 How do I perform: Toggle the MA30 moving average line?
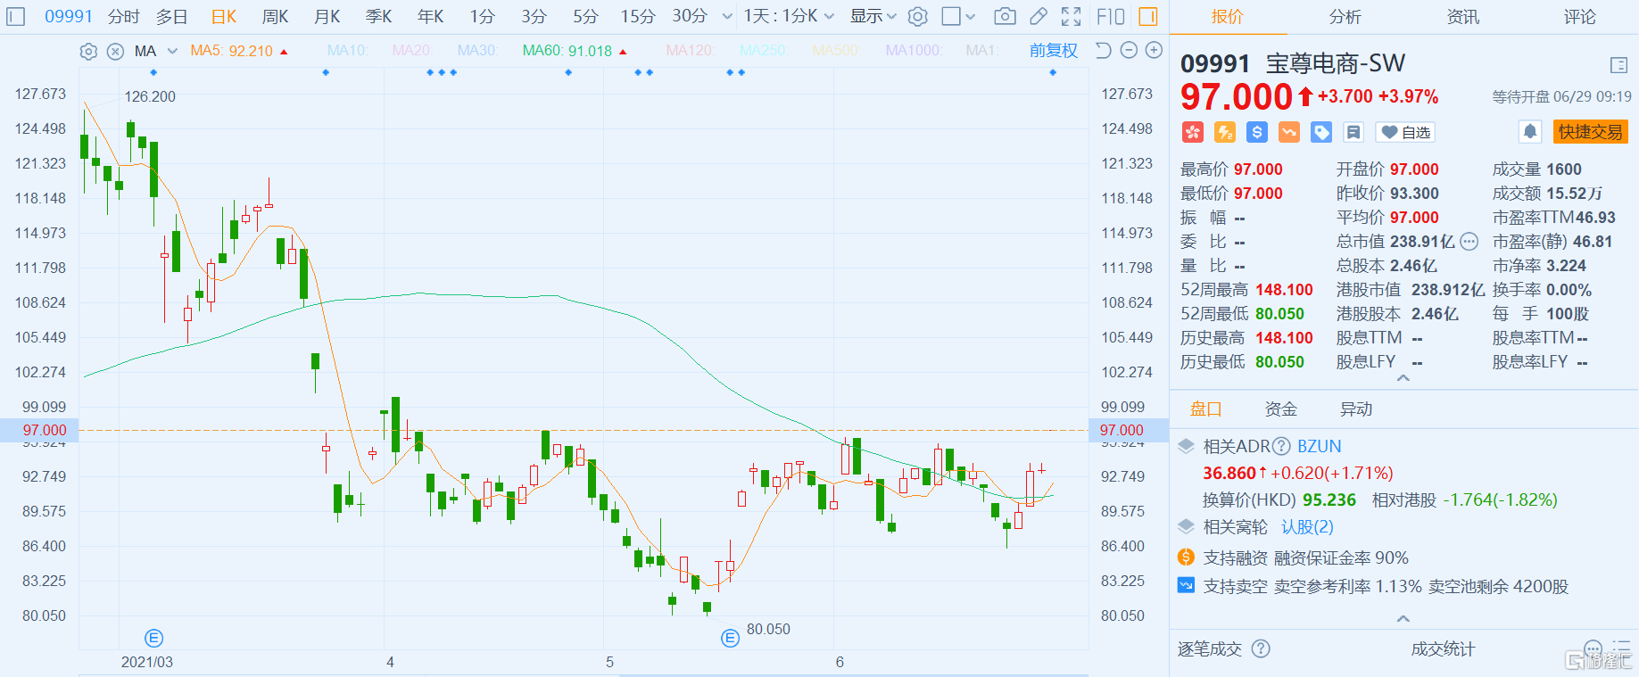477,51
